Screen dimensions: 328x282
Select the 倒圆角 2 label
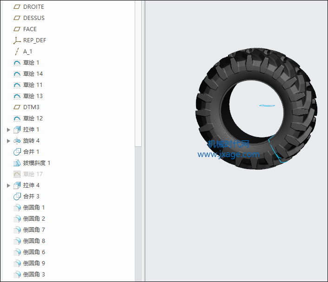[34, 219]
